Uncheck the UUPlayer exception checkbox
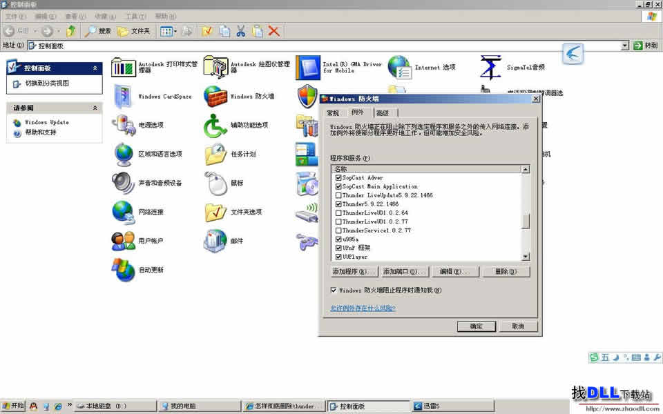663x414 pixels. click(x=338, y=257)
